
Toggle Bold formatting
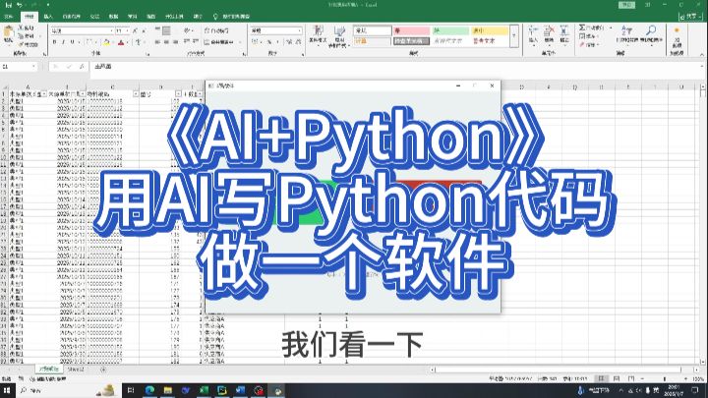pos(55,42)
